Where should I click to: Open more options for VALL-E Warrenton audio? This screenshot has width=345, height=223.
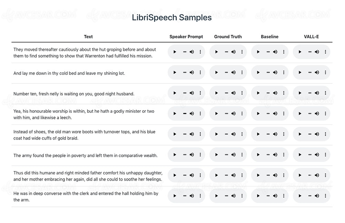[x=325, y=52]
